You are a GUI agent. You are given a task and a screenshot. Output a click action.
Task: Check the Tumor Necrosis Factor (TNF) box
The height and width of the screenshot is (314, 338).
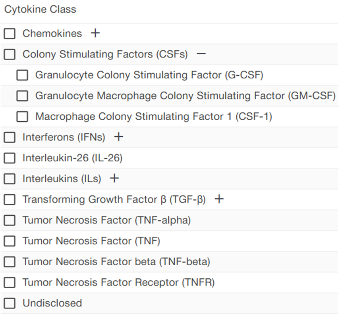pos(10,241)
